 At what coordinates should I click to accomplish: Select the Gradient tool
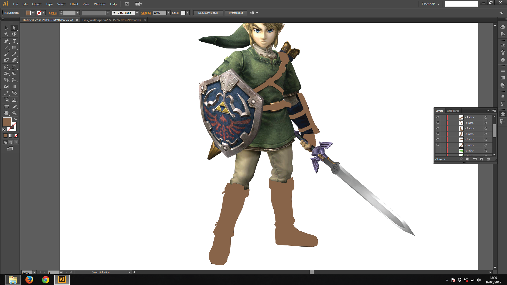14,87
